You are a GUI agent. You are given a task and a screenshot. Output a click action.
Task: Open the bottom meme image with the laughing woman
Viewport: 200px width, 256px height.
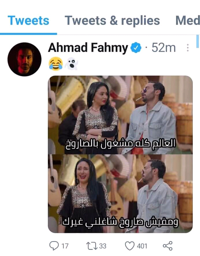pos(120,194)
